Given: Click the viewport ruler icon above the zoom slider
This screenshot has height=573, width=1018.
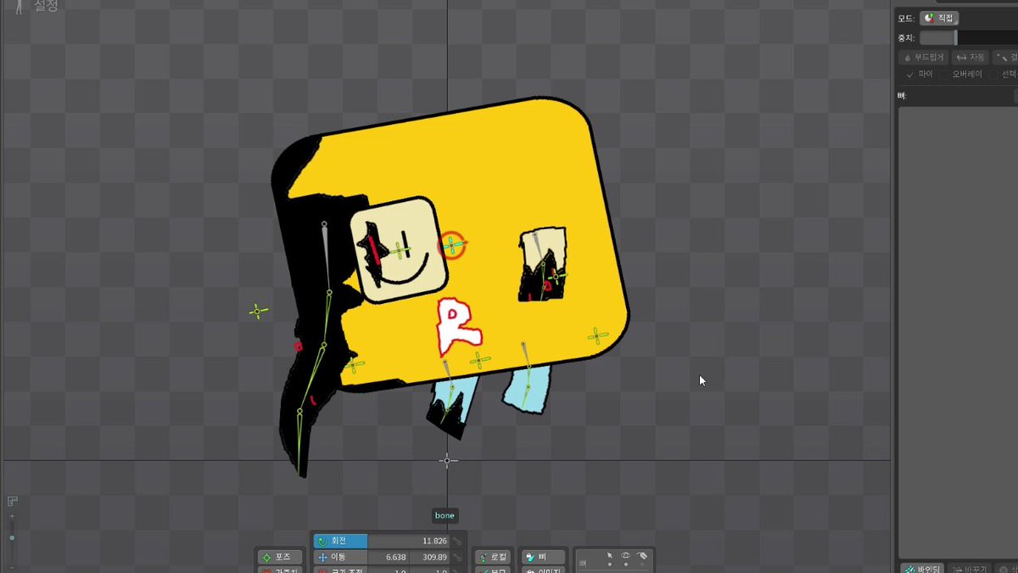Looking at the screenshot, I should point(12,502).
